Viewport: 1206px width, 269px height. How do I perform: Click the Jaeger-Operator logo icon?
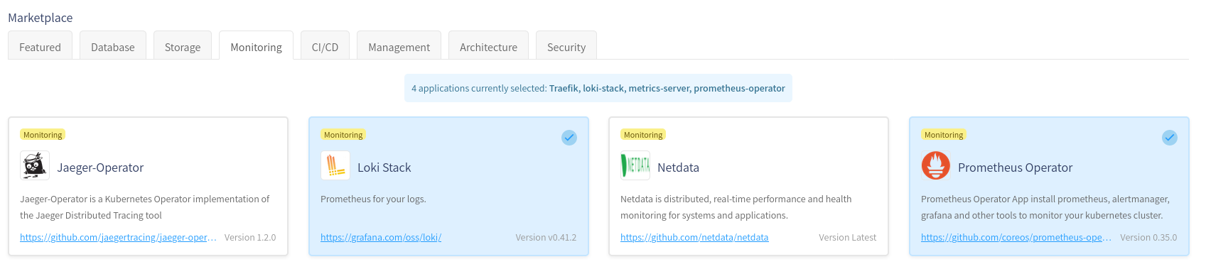pos(35,166)
